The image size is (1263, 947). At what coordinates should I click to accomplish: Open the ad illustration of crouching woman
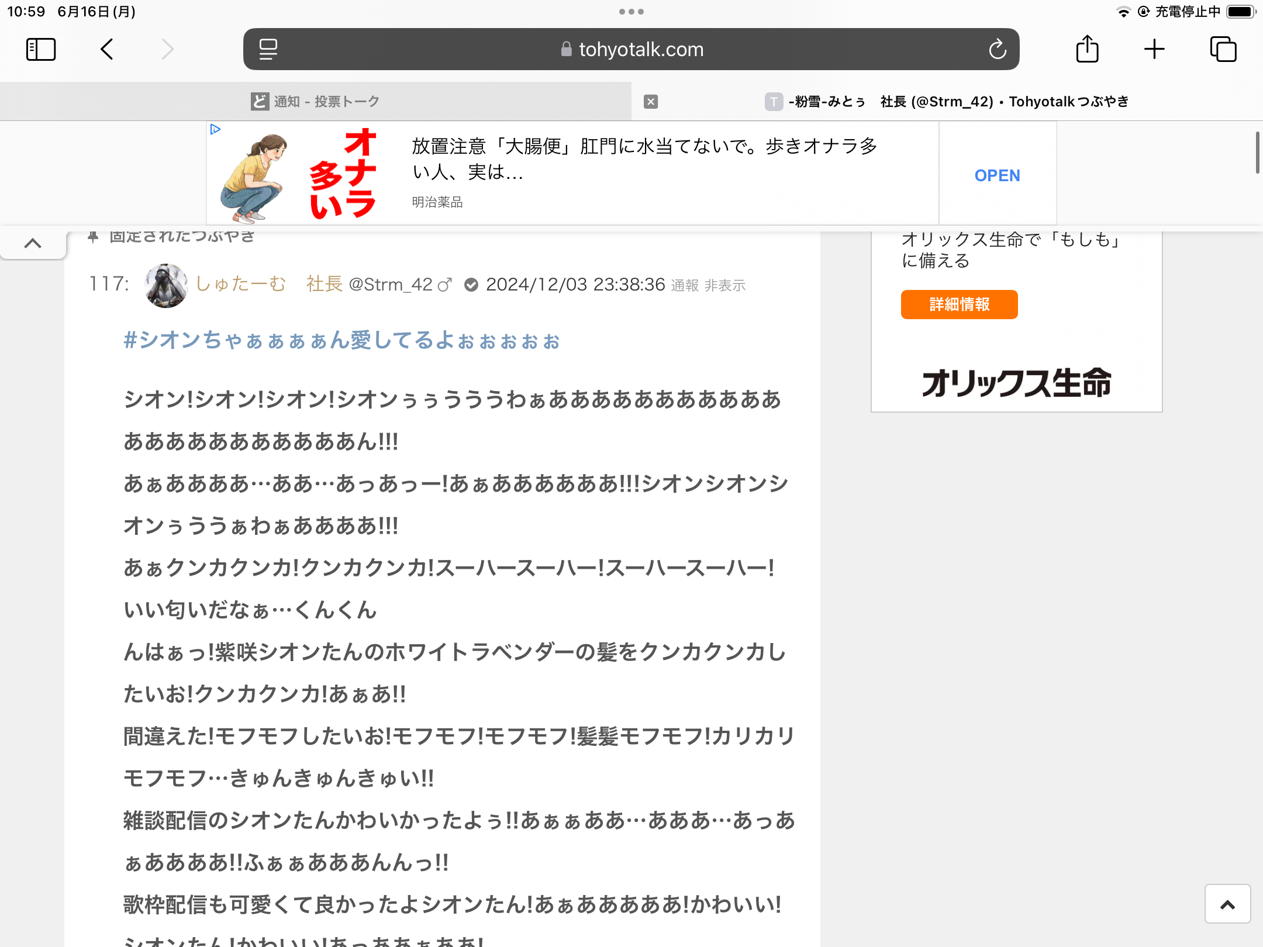click(255, 178)
